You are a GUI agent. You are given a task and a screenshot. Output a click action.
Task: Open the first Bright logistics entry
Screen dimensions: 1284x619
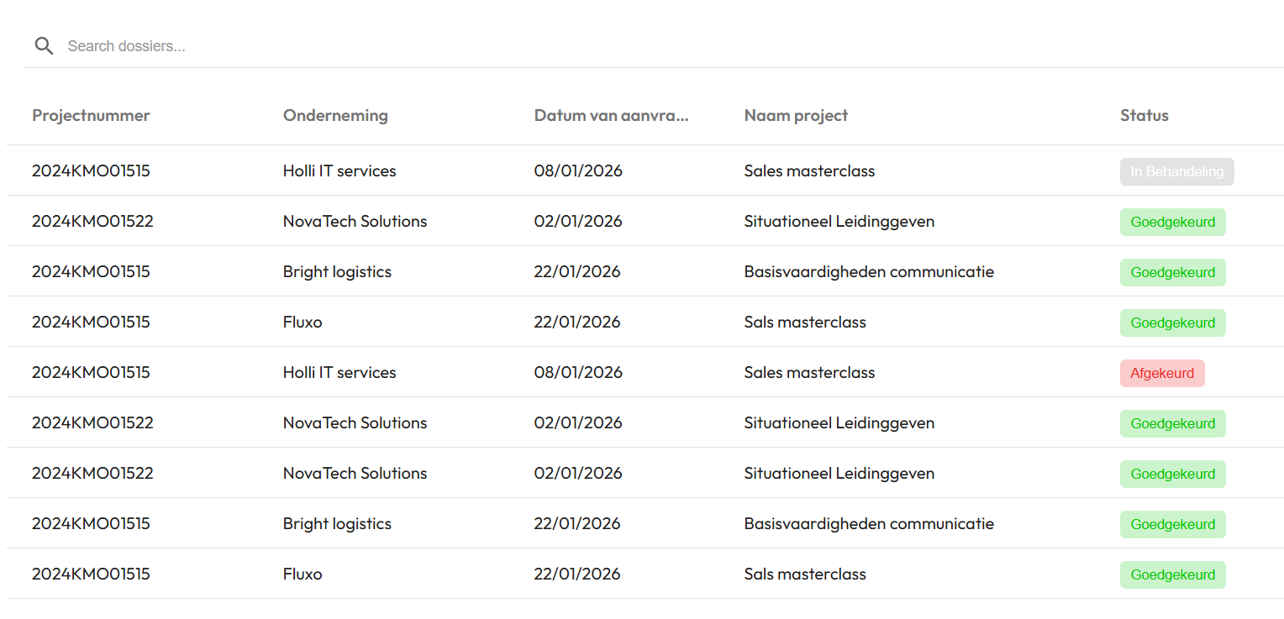pos(337,272)
